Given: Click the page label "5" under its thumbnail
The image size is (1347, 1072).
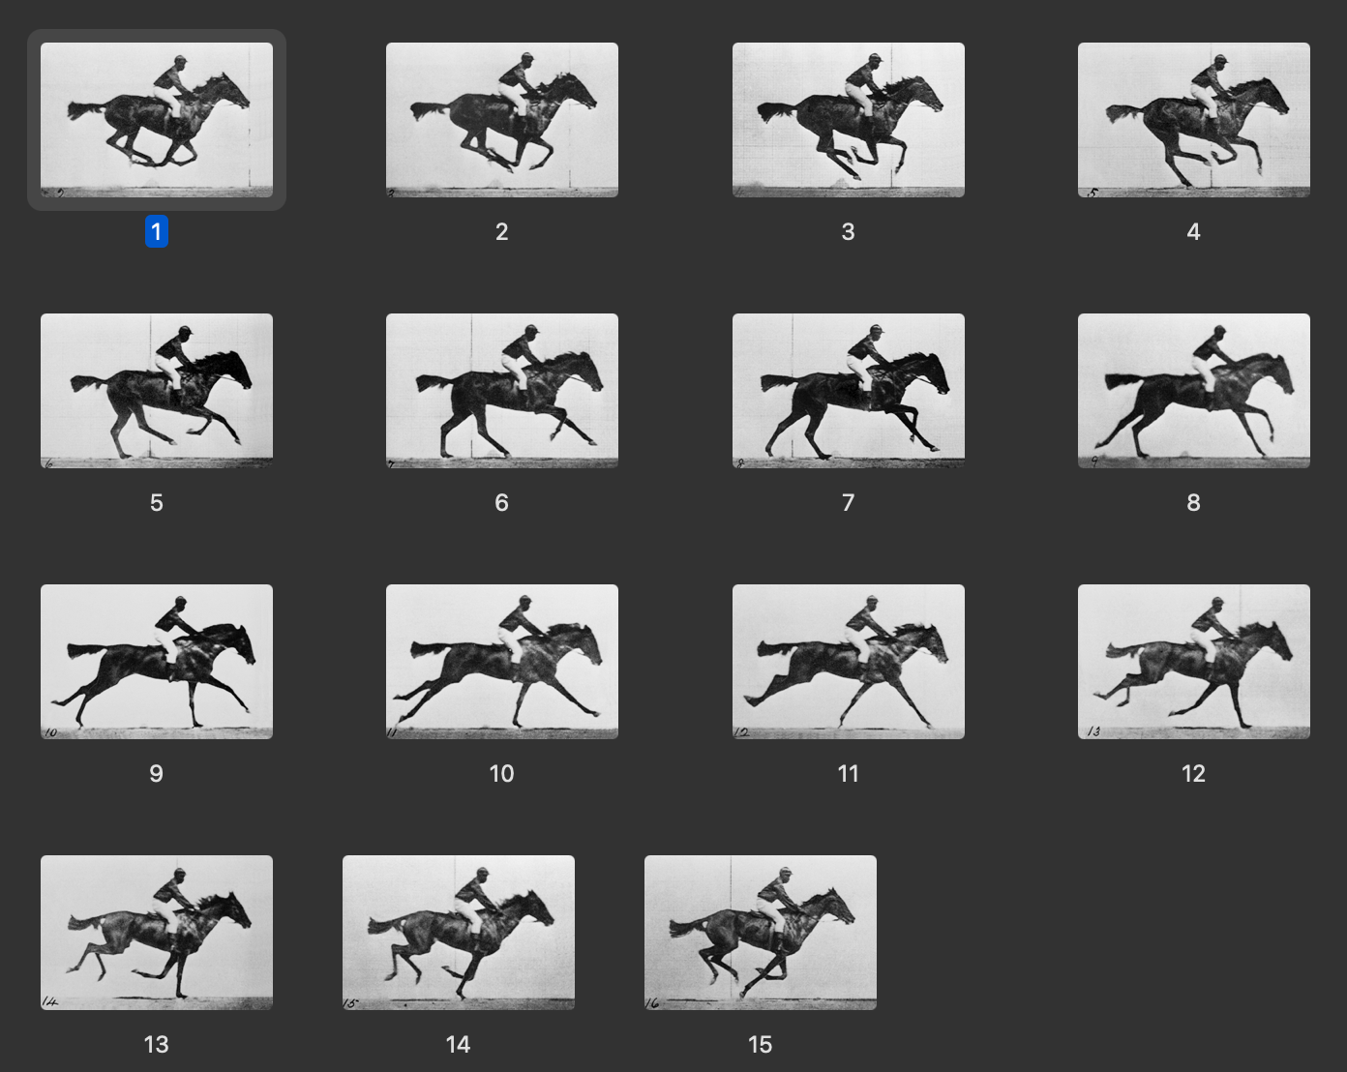Looking at the screenshot, I should (x=157, y=502).
